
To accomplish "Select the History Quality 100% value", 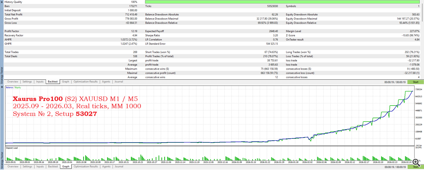I will click(134, 2).
